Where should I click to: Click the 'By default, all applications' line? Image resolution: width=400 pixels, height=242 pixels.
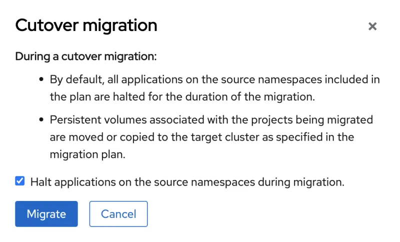(x=214, y=80)
